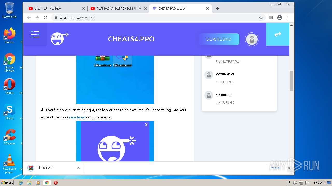Open VLC media player desktop shortcut
Viewport: 332px width, 186px height.
tap(9, 164)
